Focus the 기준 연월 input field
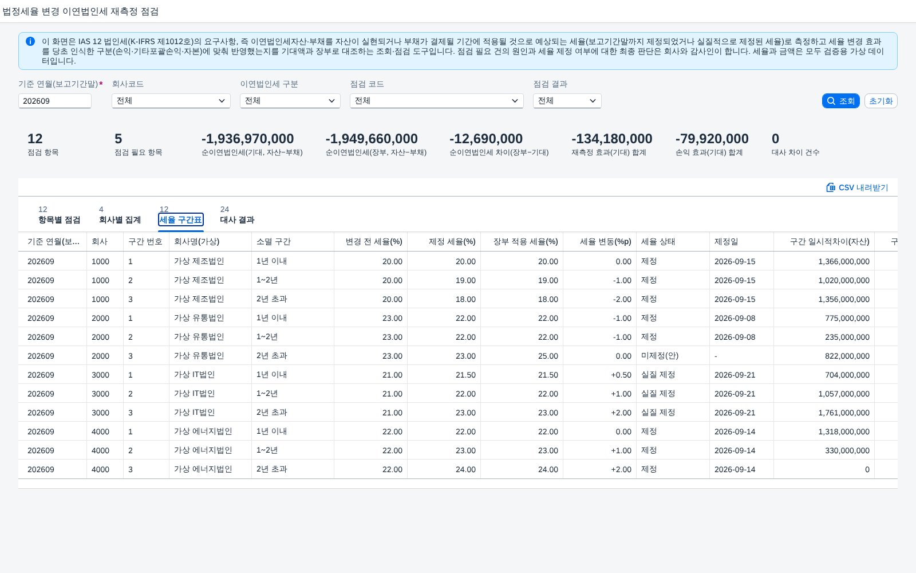Screen dimensions: 916x573 (x=55, y=101)
